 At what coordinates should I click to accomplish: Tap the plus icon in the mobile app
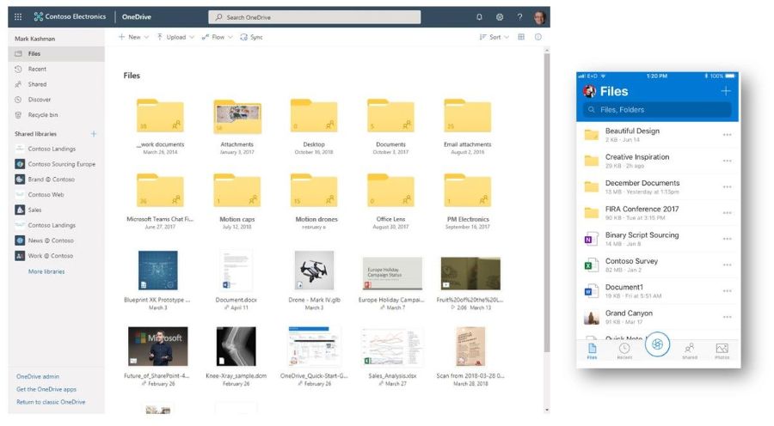(726, 91)
